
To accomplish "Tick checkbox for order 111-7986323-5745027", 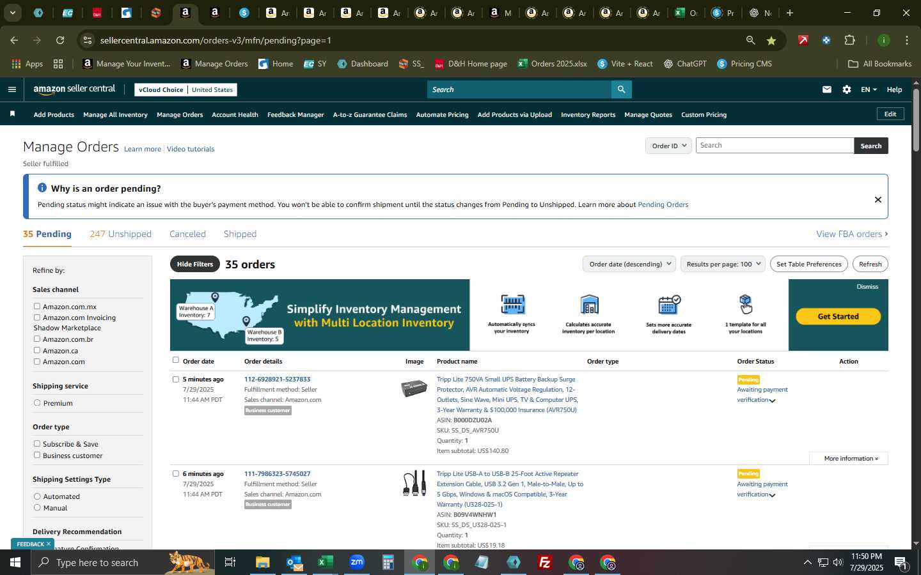I will (x=176, y=473).
